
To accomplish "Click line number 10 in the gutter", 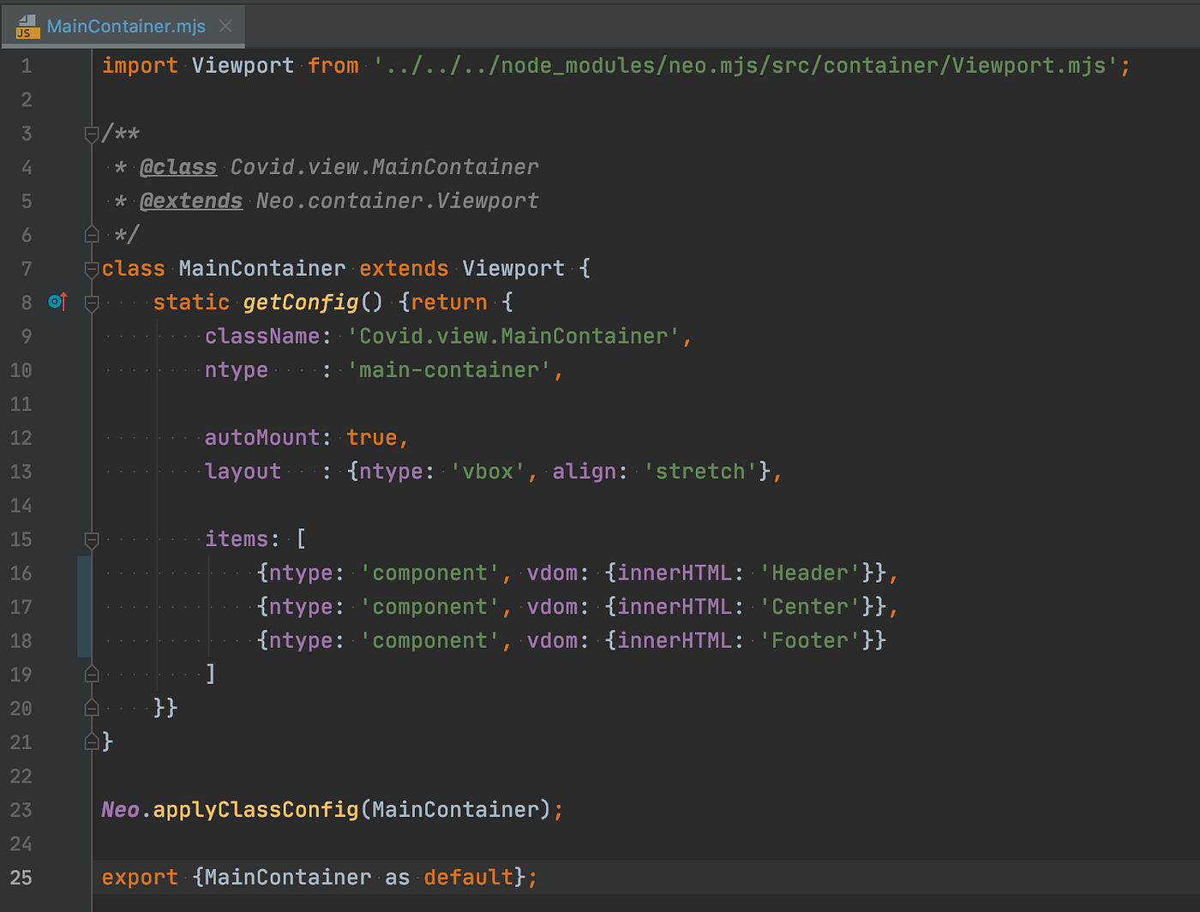I will pos(21,369).
